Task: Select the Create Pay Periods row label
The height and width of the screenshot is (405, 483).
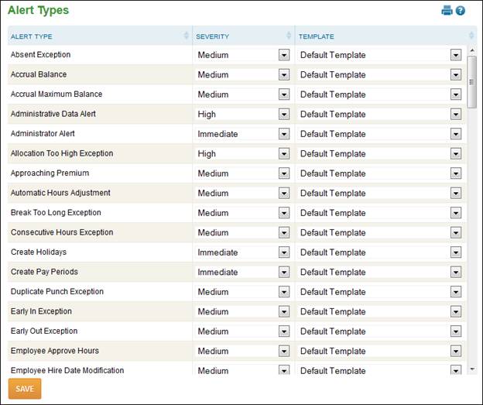Action: (x=44, y=272)
